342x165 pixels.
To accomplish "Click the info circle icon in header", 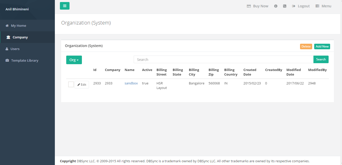I will pos(276,6).
